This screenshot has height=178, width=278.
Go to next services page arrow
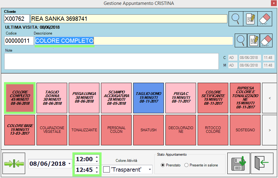tap(269, 130)
